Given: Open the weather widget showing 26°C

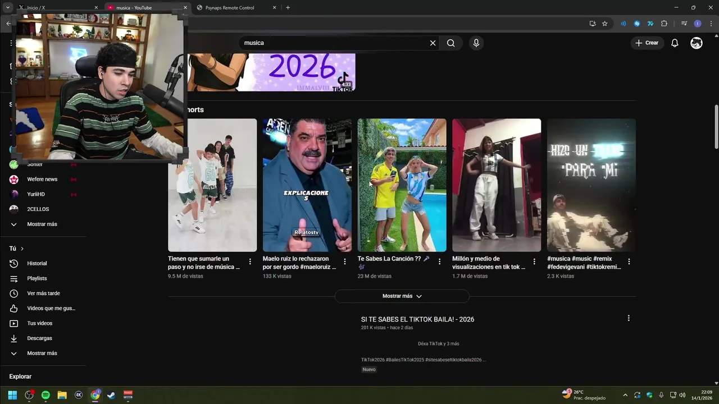Looking at the screenshot, I should pyautogui.click(x=584, y=395).
